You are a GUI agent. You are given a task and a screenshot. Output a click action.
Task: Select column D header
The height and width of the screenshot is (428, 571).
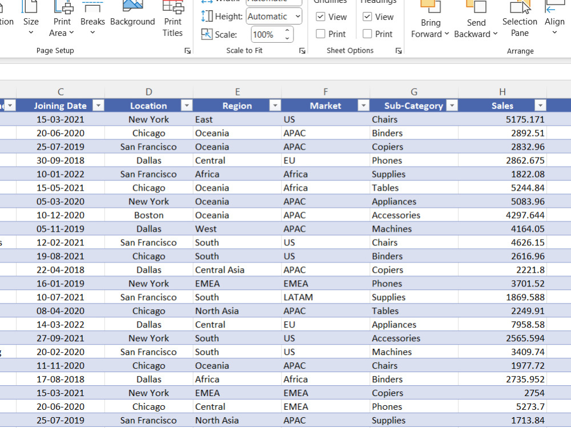148,92
